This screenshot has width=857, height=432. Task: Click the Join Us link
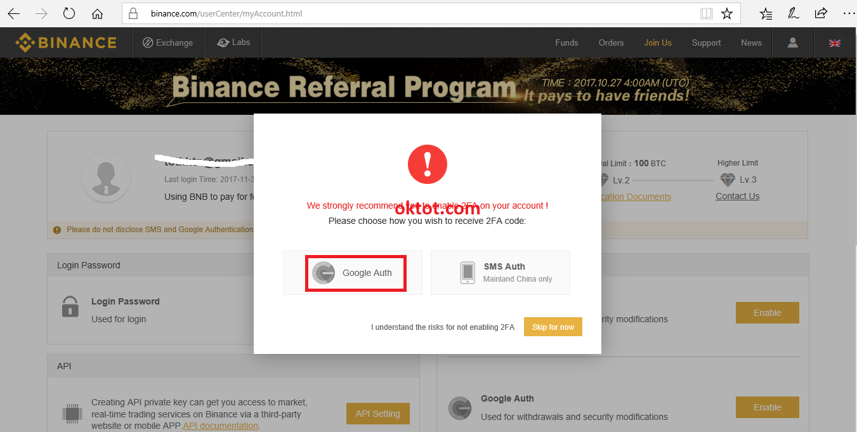pyautogui.click(x=658, y=43)
